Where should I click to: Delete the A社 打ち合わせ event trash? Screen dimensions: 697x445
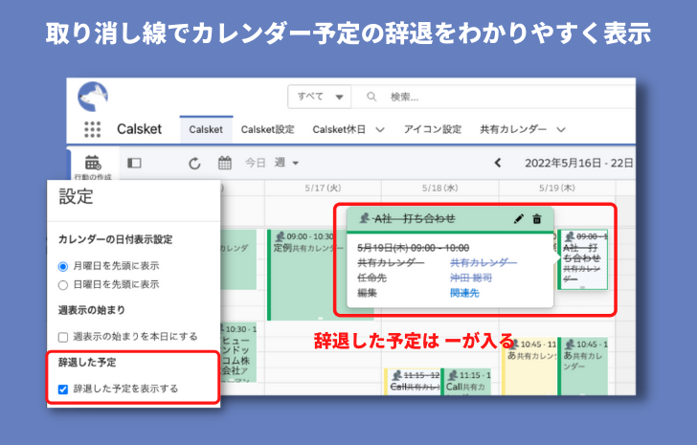pyautogui.click(x=537, y=219)
